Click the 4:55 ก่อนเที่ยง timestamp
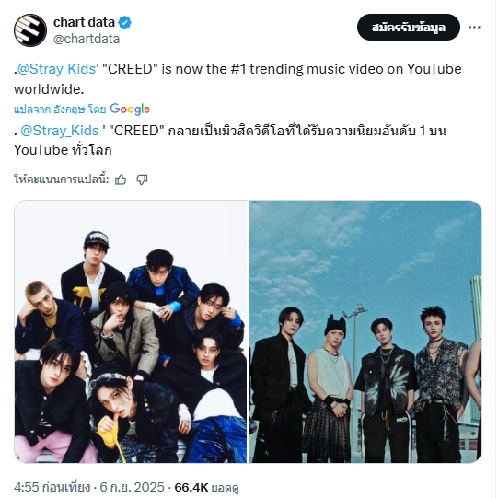 (52, 487)
